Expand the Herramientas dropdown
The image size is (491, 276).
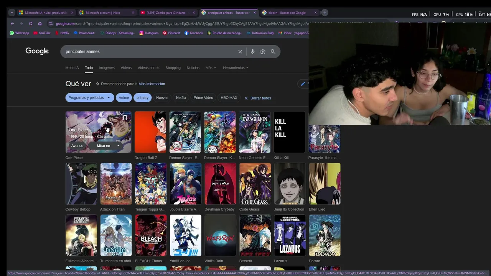(x=236, y=68)
